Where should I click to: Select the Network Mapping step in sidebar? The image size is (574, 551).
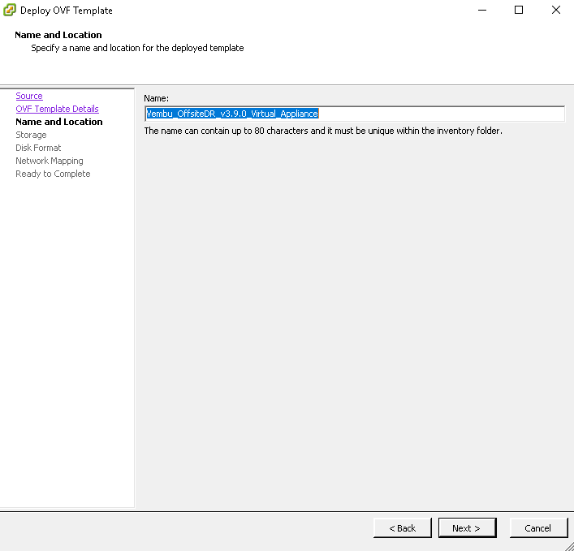(x=50, y=161)
